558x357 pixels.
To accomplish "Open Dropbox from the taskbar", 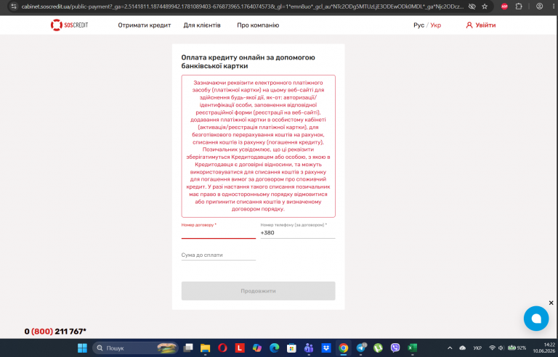I will (326, 348).
